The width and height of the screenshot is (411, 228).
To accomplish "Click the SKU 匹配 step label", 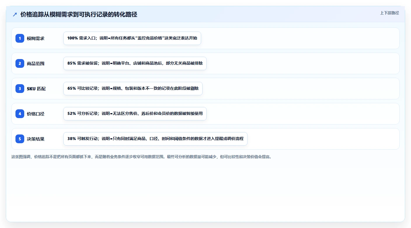I will click(36, 89).
